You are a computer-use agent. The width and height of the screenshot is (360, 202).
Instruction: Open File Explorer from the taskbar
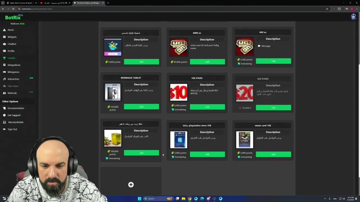click(x=183, y=199)
